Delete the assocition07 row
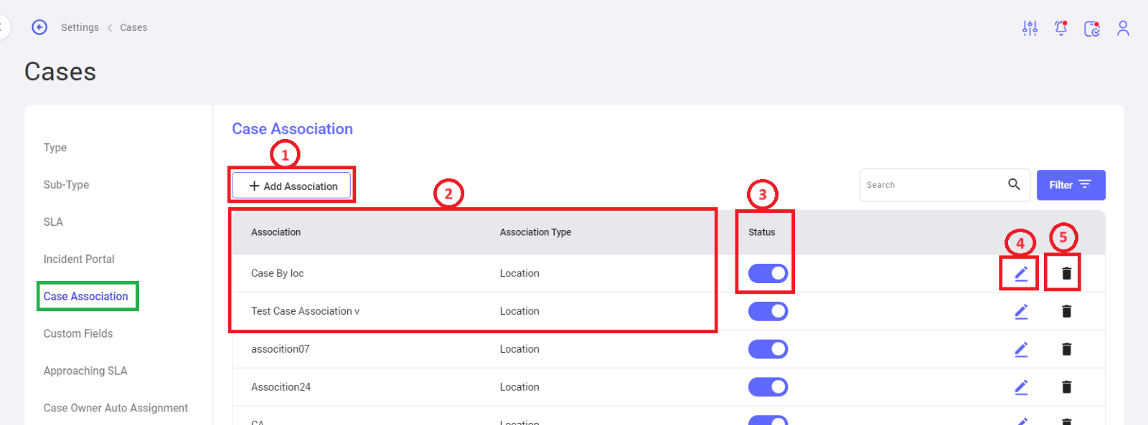Image resolution: width=1148 pixels, height=425 pixels. 1066,349
